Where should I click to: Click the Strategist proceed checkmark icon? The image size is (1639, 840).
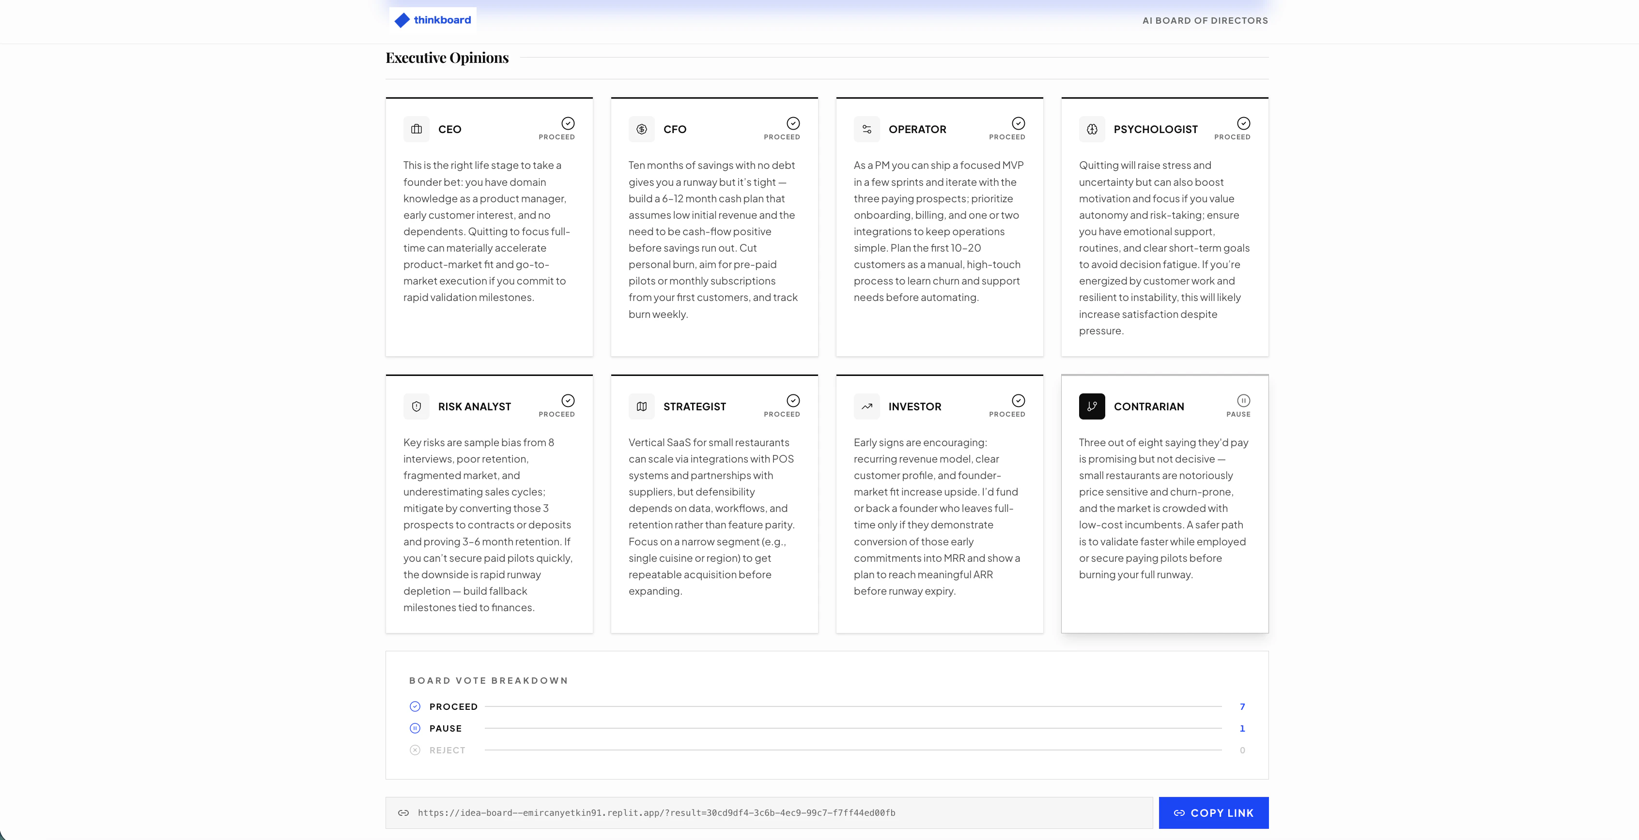[793, 401]
